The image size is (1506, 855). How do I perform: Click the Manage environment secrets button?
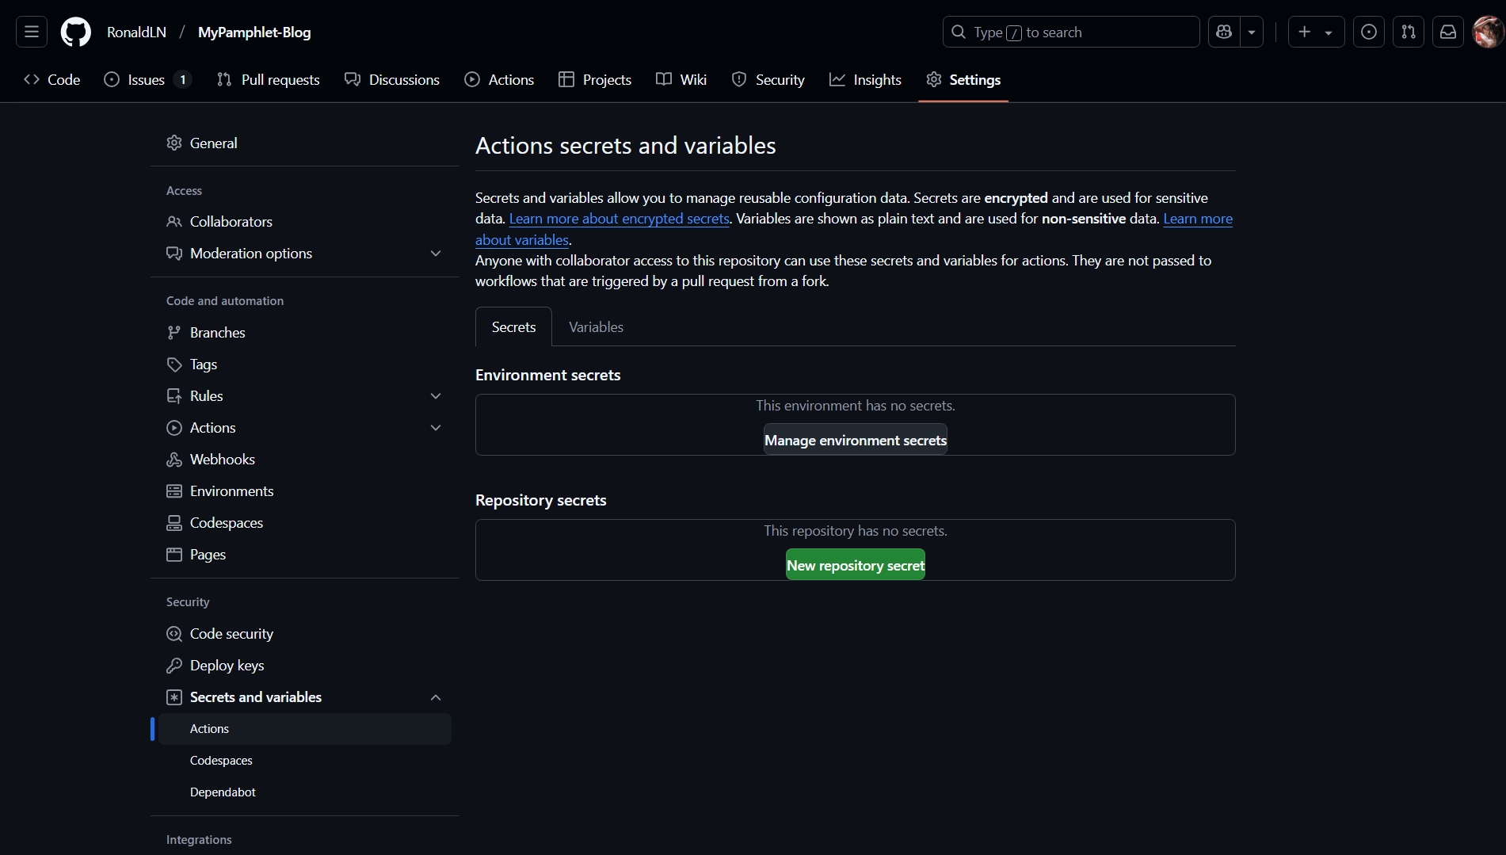(855, 440)
